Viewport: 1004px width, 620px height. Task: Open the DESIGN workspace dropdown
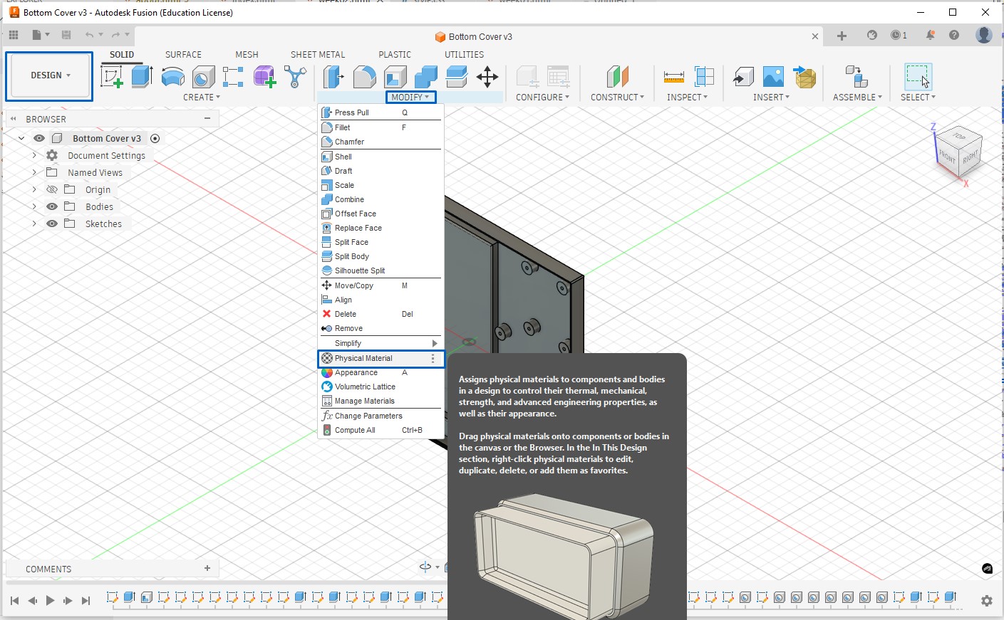[50, 75]
